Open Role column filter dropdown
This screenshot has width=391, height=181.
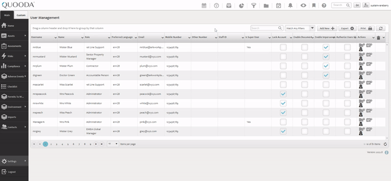pyautogui.click(x=109, y=37)
